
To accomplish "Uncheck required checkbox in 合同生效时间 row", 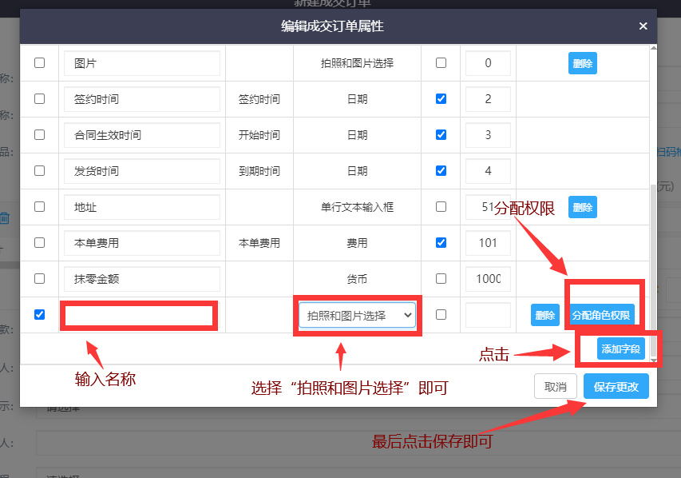I will [441, 135].
